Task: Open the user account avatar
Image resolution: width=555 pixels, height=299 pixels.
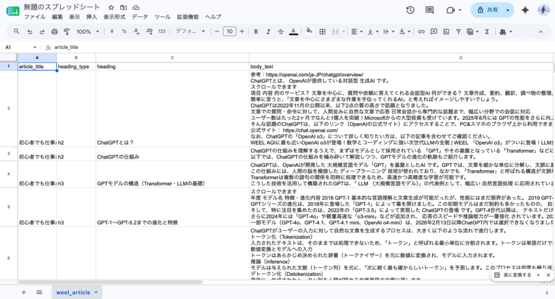Action: [x=544, y=10]
